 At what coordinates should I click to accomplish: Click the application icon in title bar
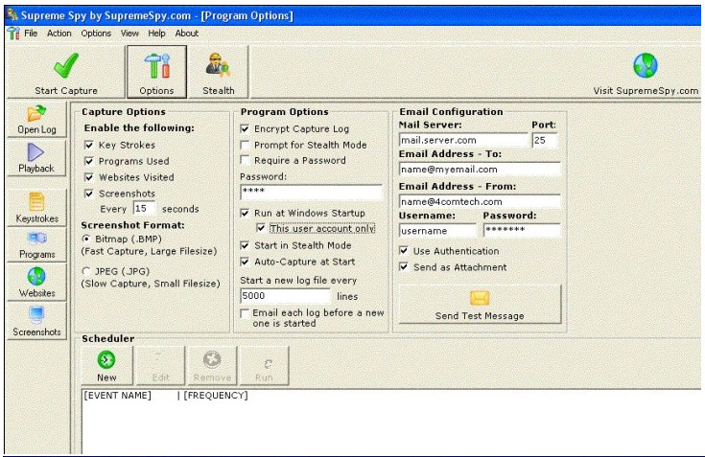[12, 15]
